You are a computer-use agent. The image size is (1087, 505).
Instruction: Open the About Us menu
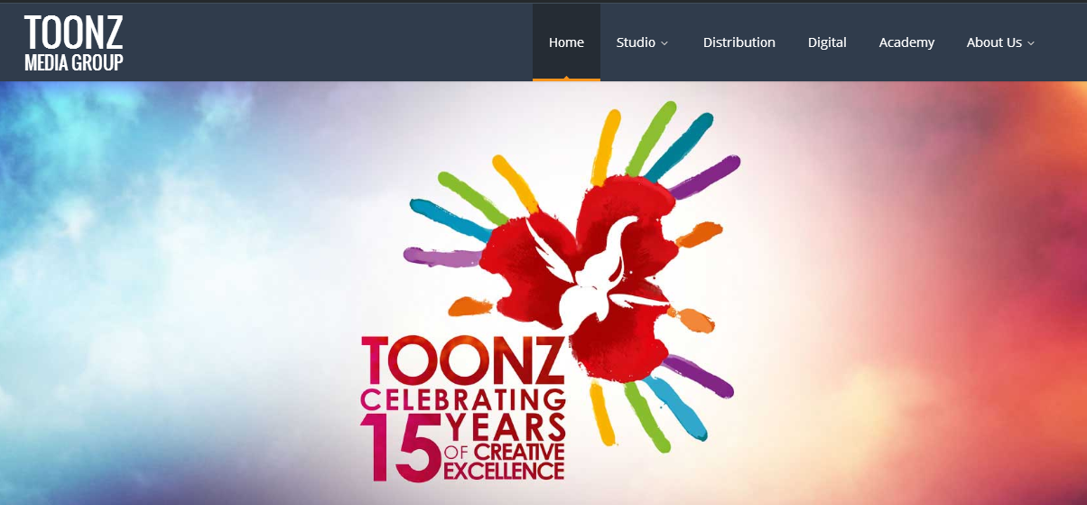click(994, 42)
